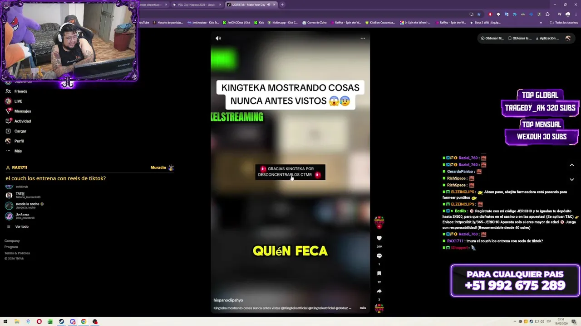Like the video with the heart icon

click(379, 238)
